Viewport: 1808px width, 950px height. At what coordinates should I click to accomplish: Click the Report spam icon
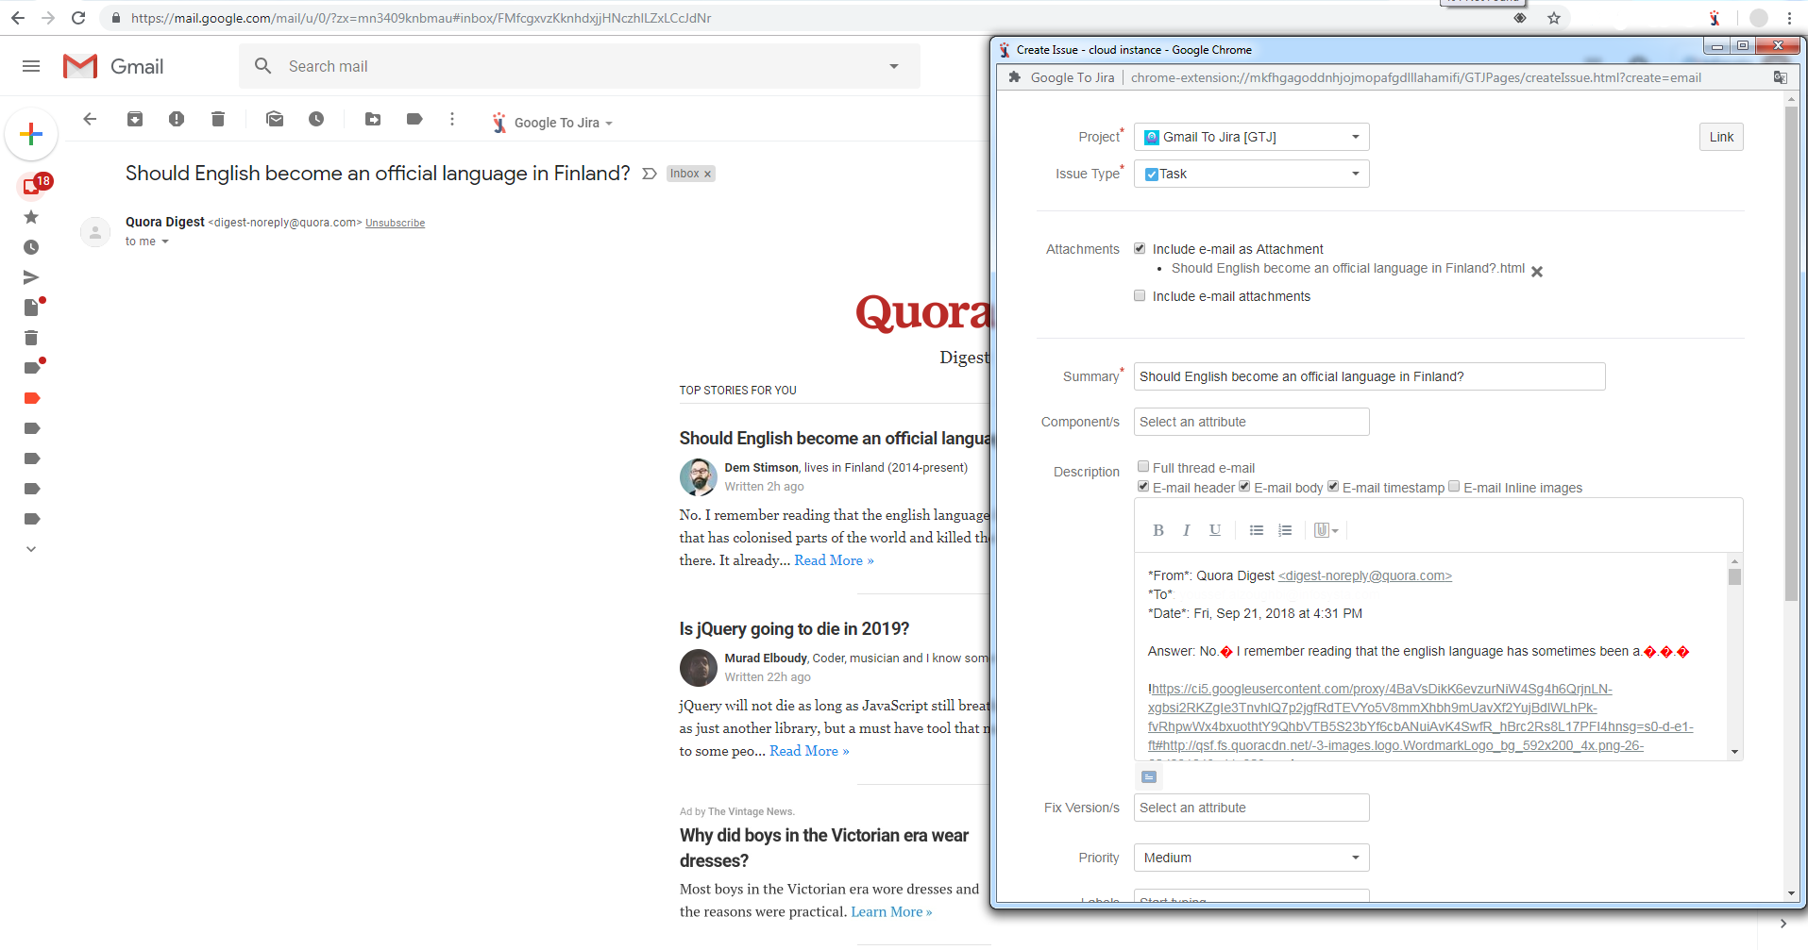[177, 119]
